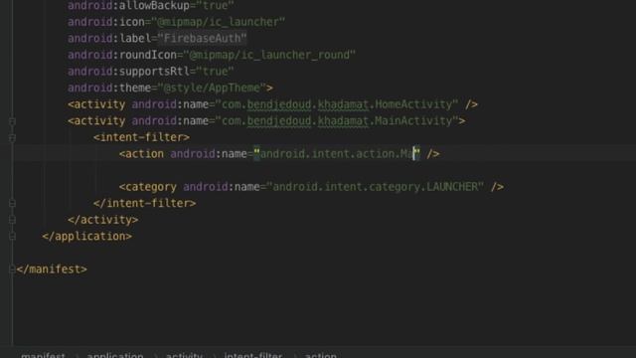Click the opening <intent-filter> tag text
636x358 pixels.
coord(141,137)
